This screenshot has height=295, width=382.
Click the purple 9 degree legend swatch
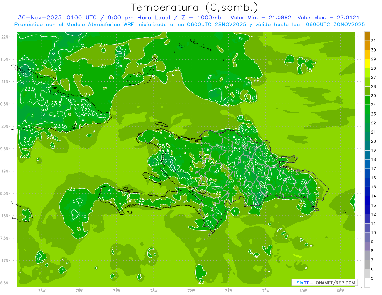tap(367, 237)
